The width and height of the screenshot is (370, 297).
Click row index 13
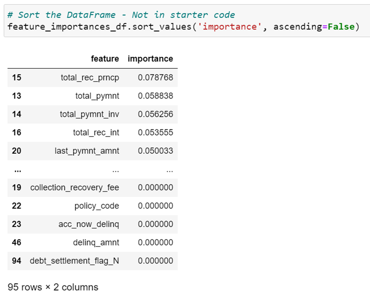[17, 96]
